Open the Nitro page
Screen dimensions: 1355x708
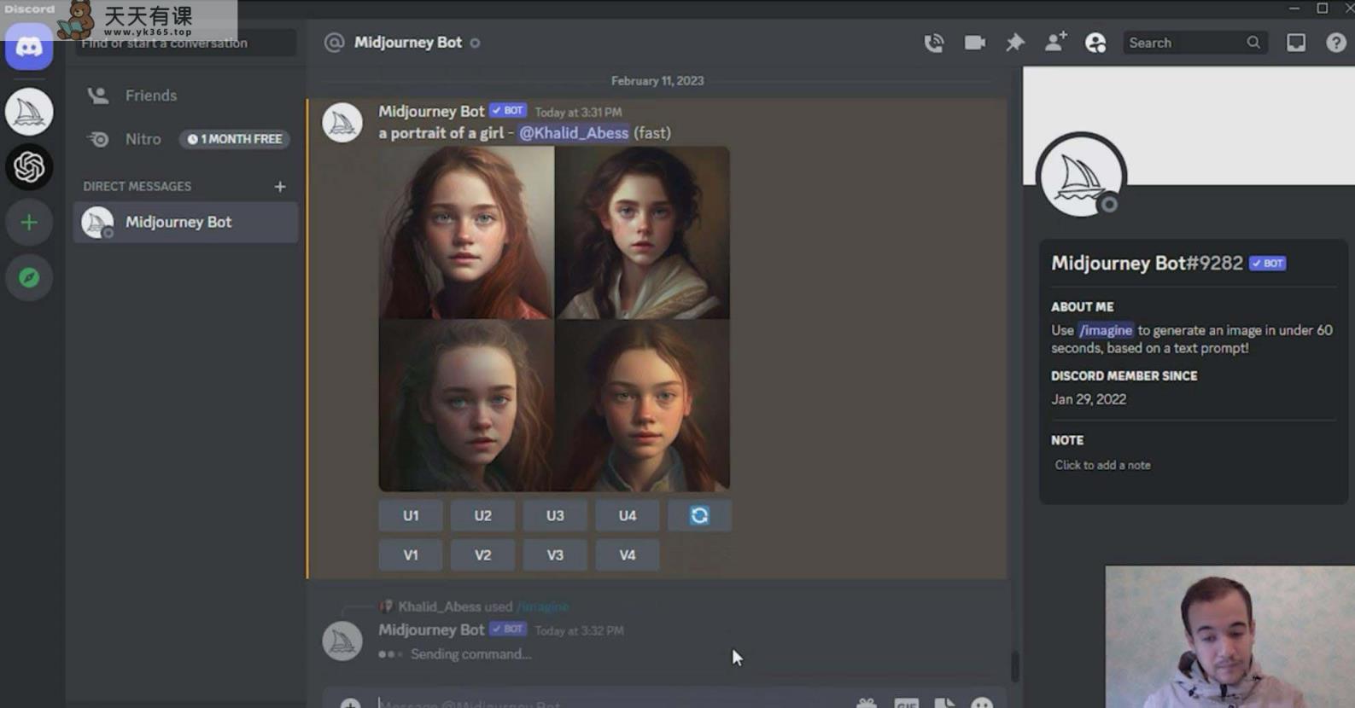tap(186, 139)
